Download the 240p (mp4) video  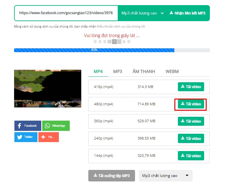[x=191, y=139]
